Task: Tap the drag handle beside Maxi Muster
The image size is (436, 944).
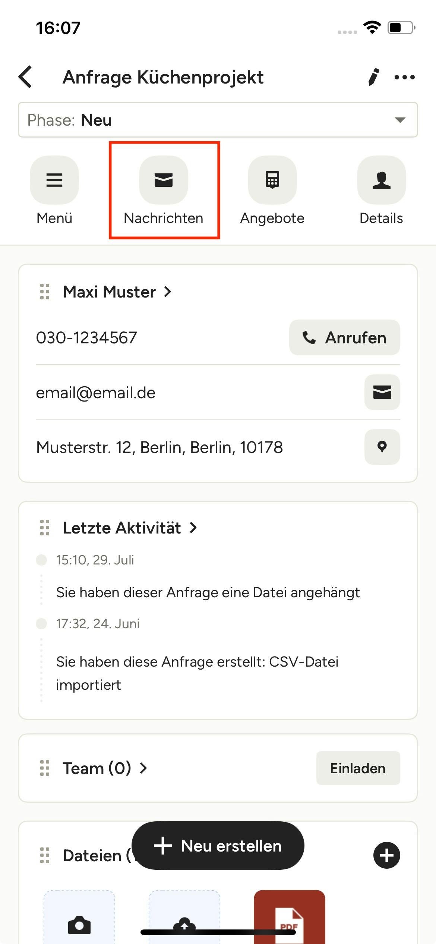Action: point(45,292)
